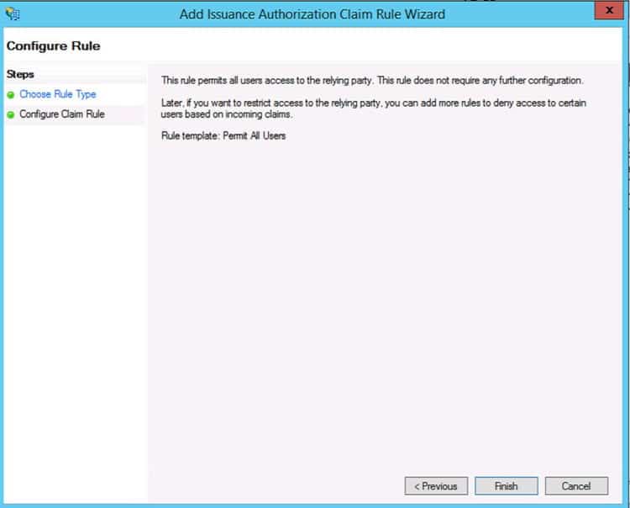Viewport: 630px width, 508px height.
Task: Click the Finish button
Action: point(507,486)
